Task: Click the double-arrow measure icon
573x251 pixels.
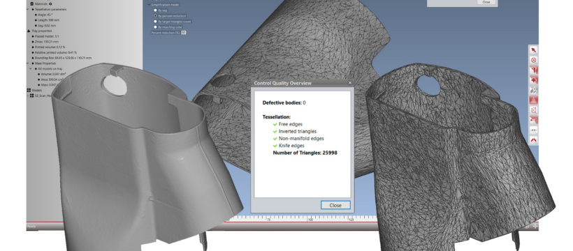Action: click(x=533, y=130)
